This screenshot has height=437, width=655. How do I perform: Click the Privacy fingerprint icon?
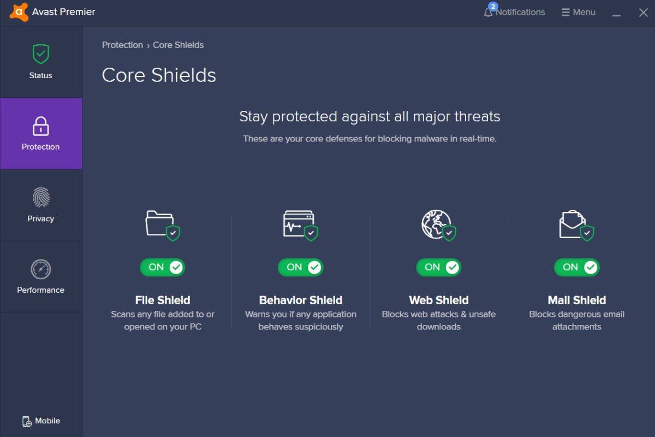tap(41, 198)
